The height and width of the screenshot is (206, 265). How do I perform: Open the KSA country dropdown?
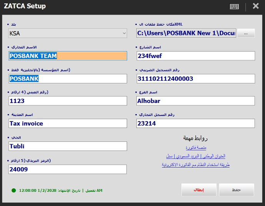point(68,33)
